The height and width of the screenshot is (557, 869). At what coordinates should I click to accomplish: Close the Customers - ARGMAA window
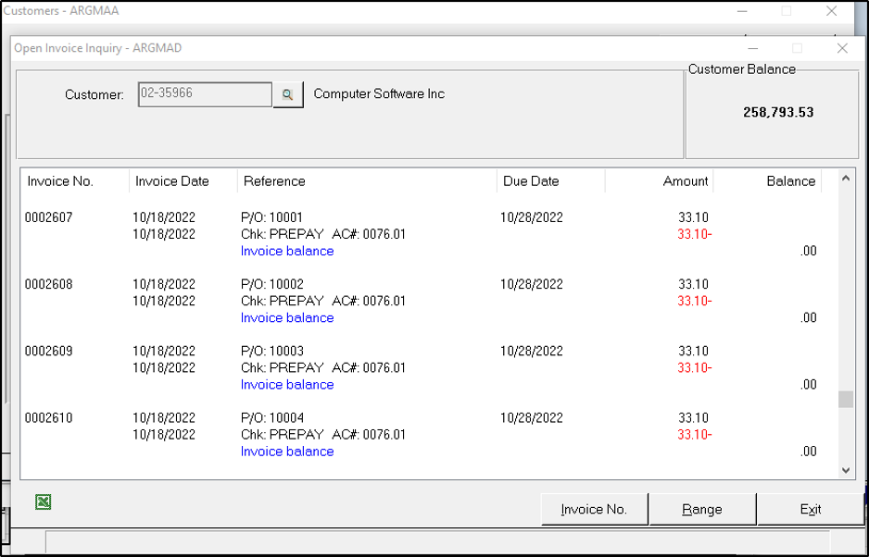click(x=831, y=11)
